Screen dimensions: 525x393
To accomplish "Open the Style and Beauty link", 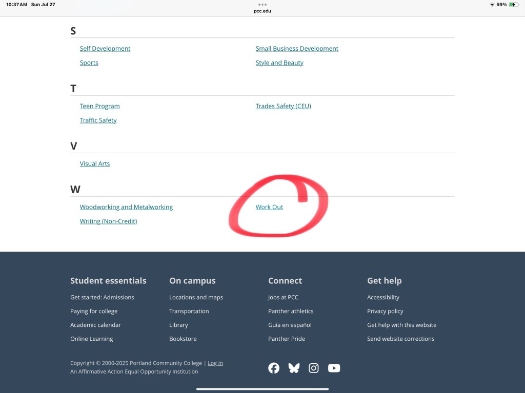I will [279, 63].
